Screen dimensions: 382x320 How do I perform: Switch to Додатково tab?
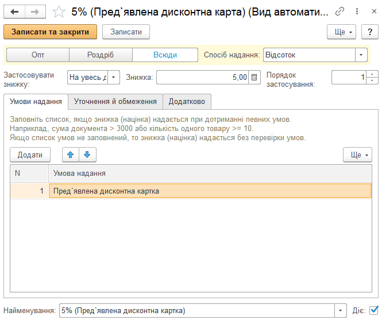point(187,102)
